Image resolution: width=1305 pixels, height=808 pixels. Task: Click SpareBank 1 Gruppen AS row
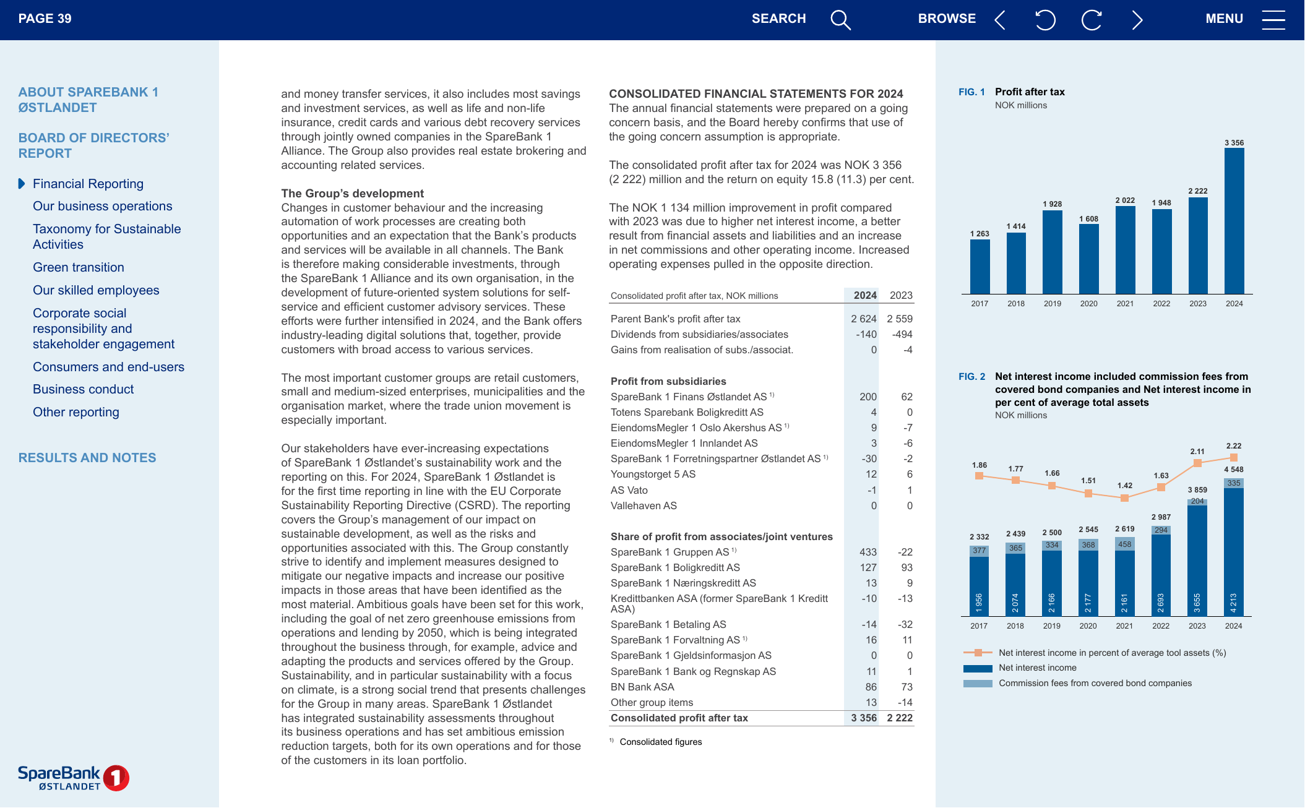pos(761,552)
